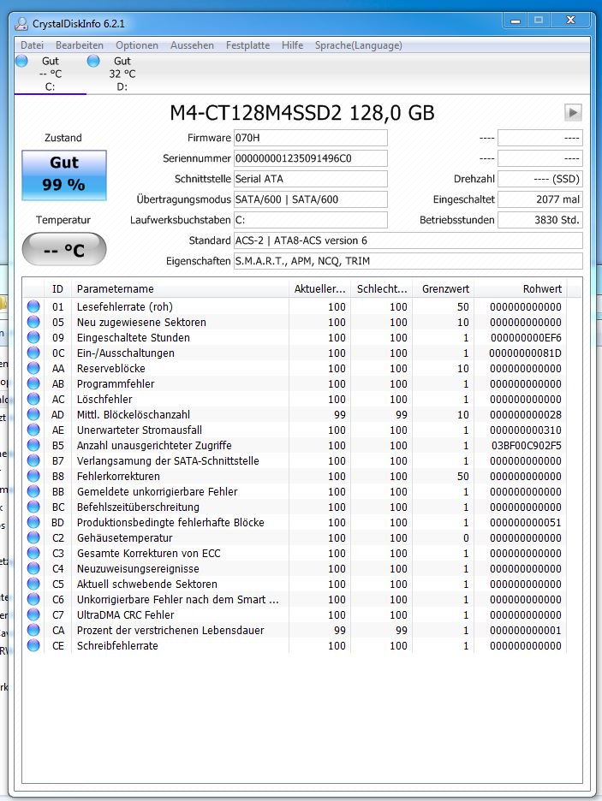
Task: Select 'Unkorrigierbare Fehler nach dem Smart' row text
Action: pyautogui.click(x=178, y=599)
